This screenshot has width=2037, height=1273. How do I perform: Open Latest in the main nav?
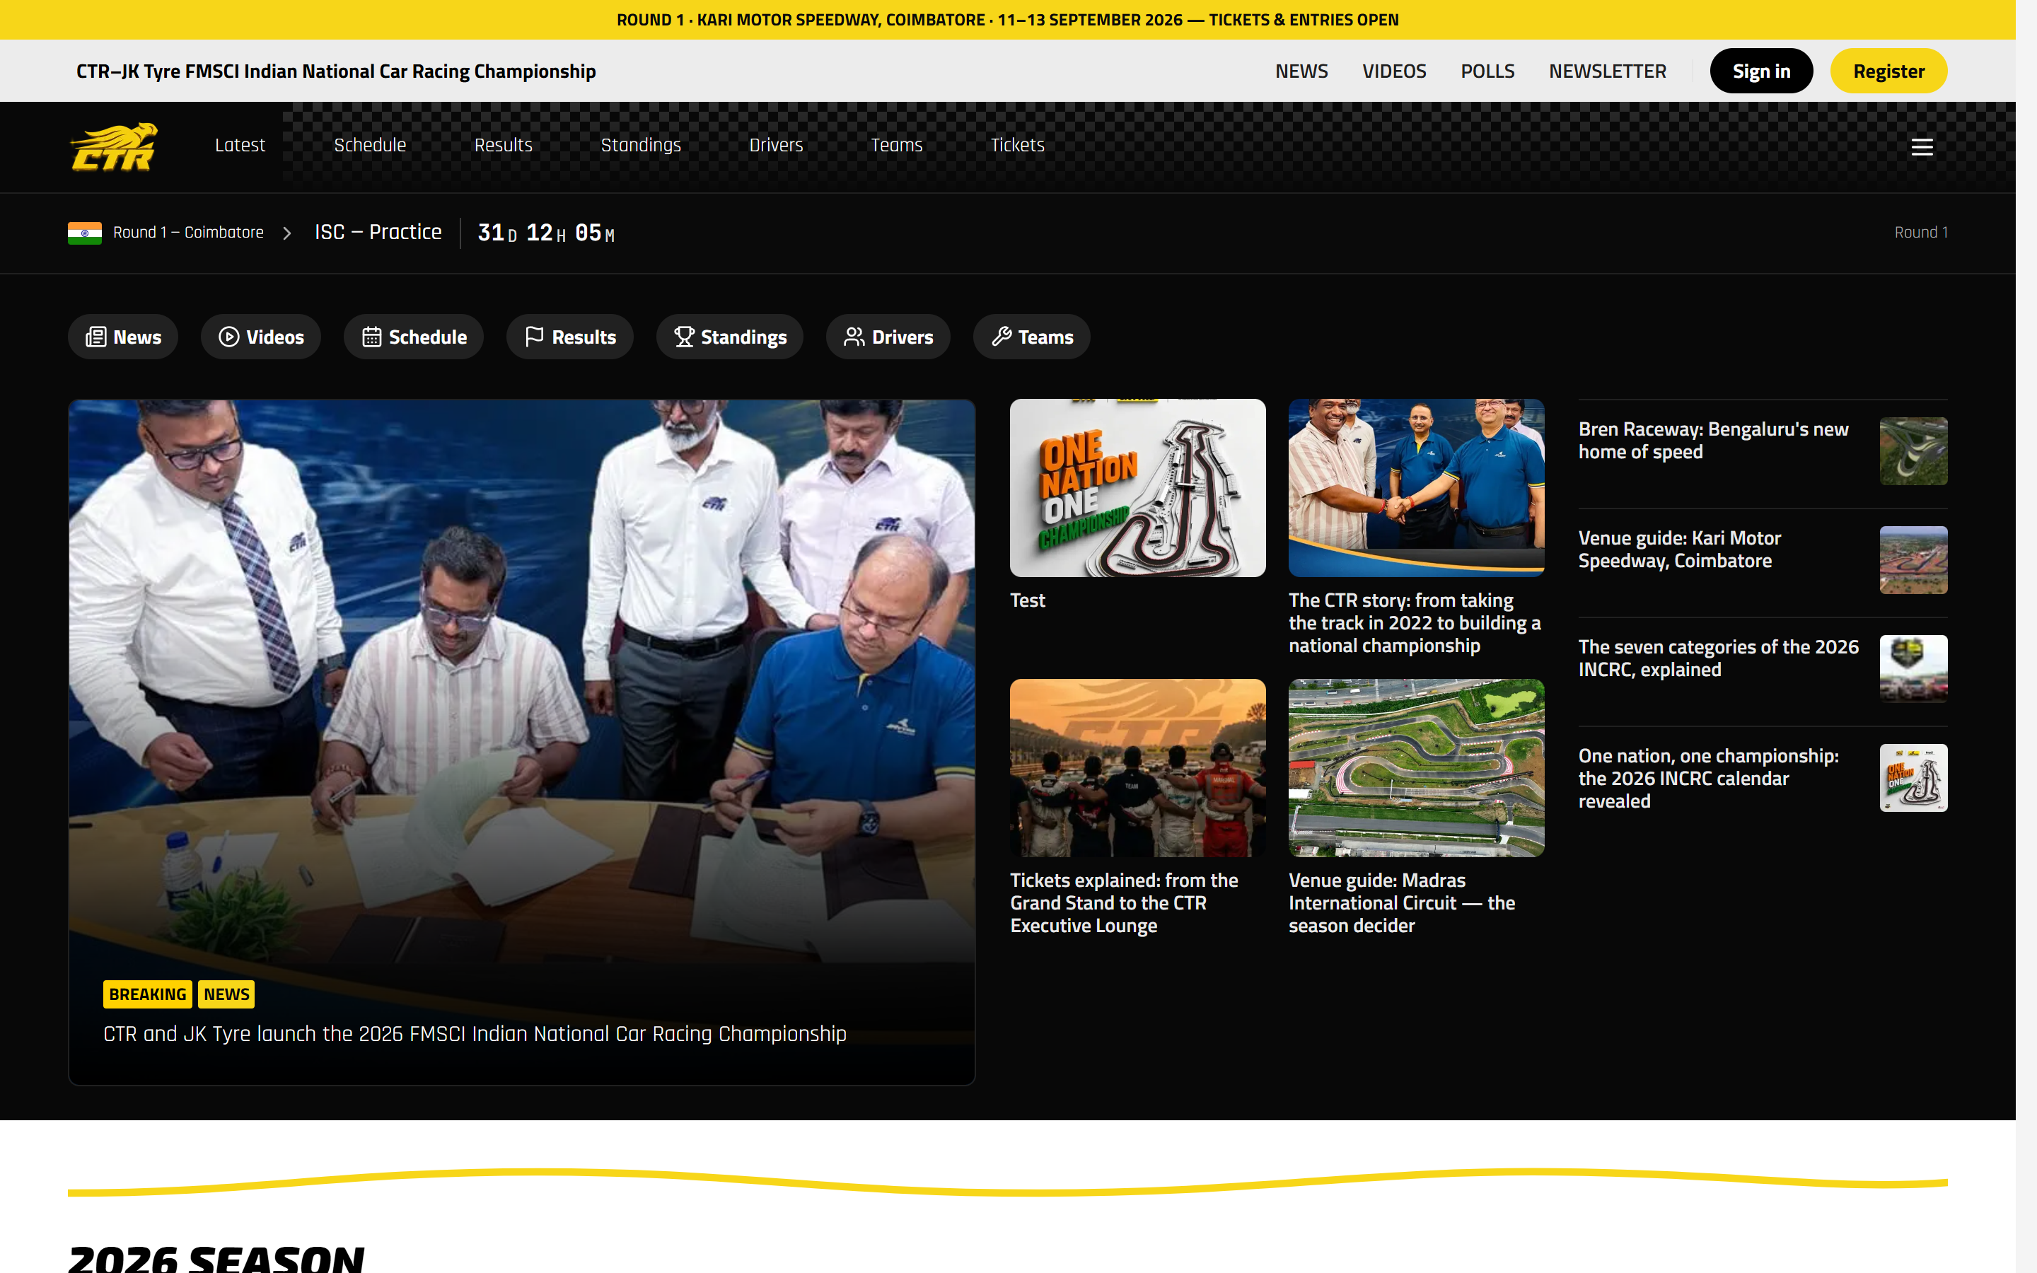240,145
